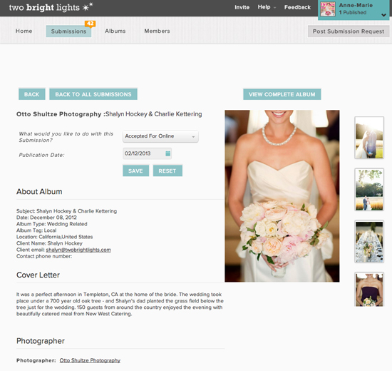Open the Otto Shultze Photography link
392x371 pixels.
click(90, 360)
